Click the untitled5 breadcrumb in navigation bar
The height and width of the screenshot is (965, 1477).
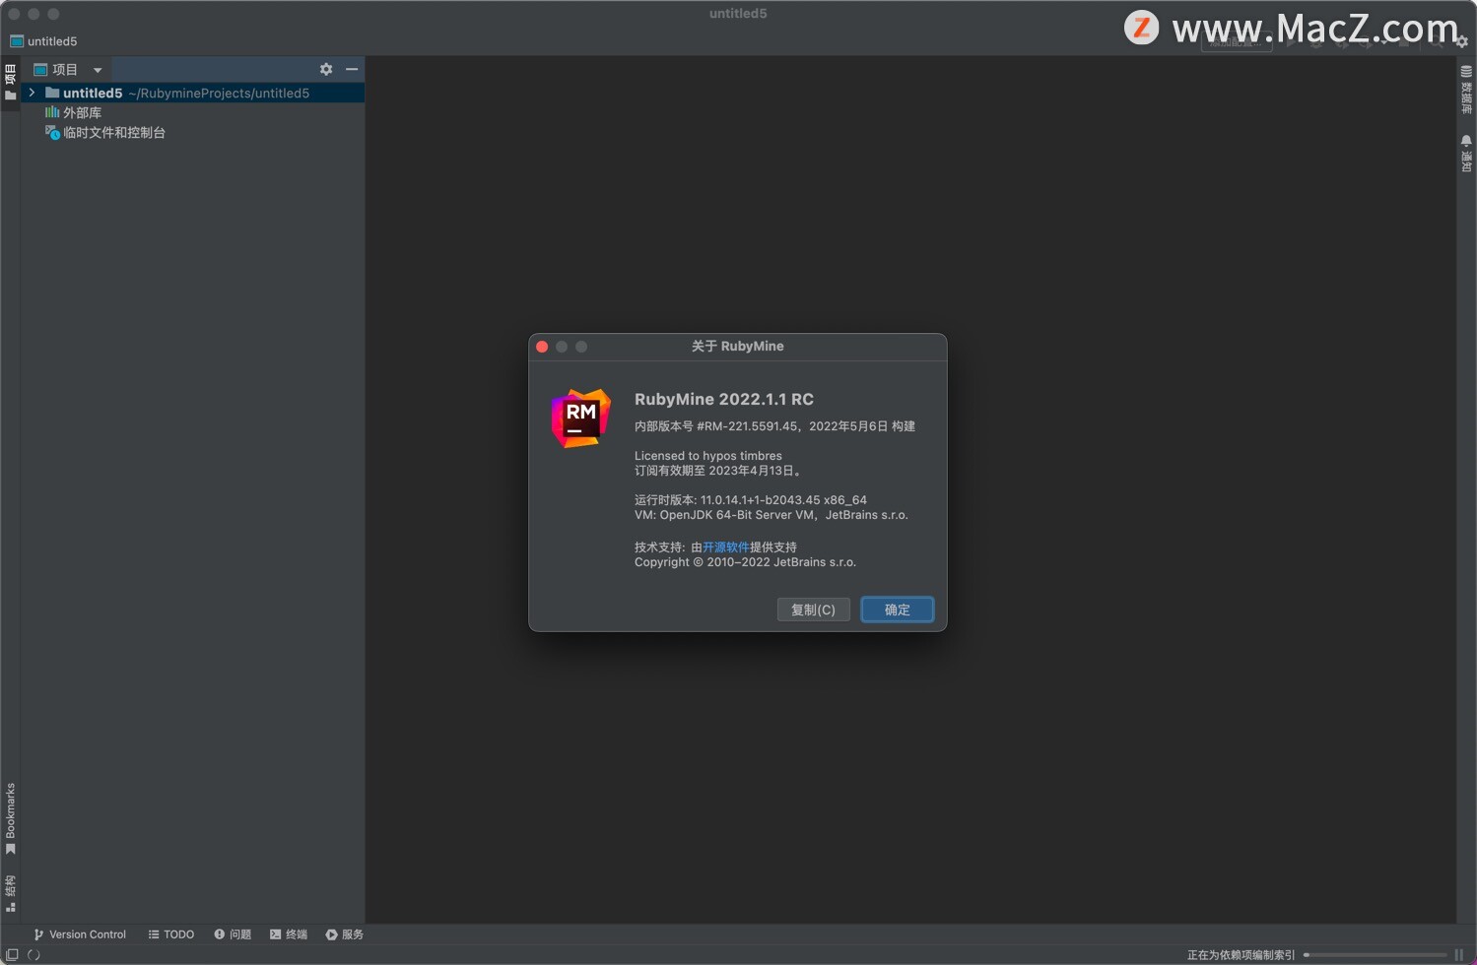tap(43, 41)
